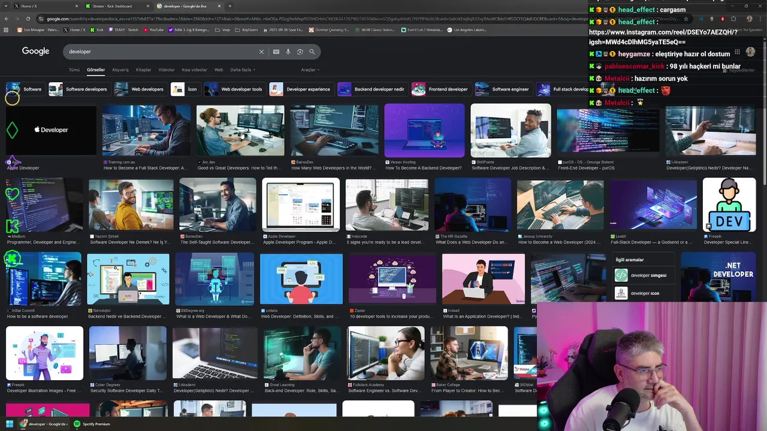767x431 pixels.
Task: Open a new browser tab with plus
Action: point(230,6)
